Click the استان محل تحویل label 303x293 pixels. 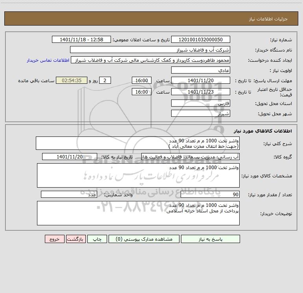tap(273, 103)
